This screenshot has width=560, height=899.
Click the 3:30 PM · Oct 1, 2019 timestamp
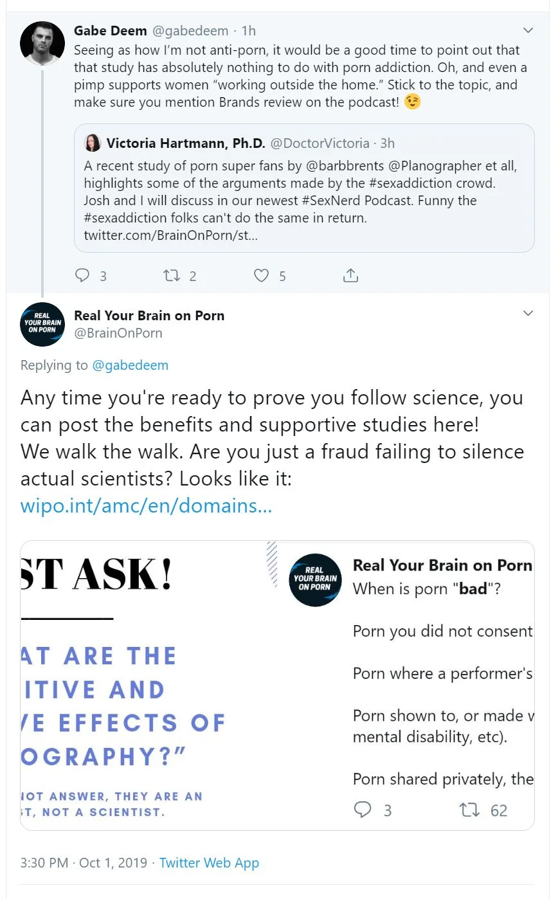(x=84, y=863)
